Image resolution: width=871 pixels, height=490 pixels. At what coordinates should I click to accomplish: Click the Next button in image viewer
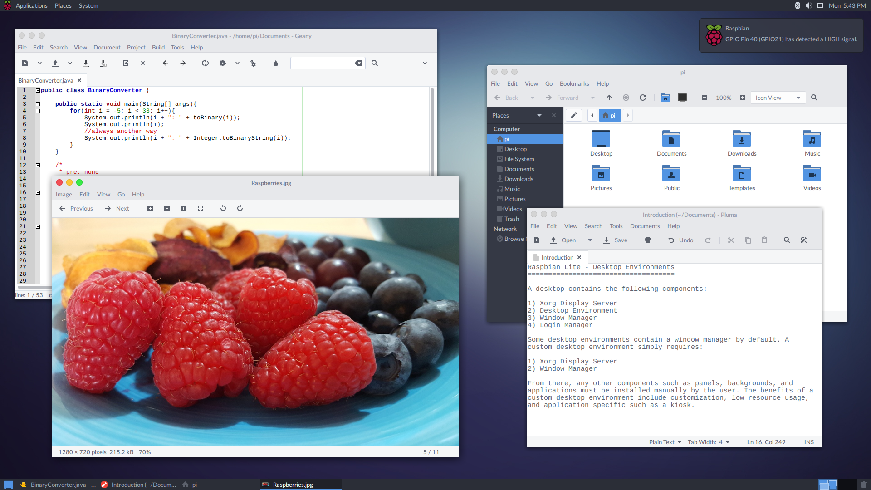117,208
